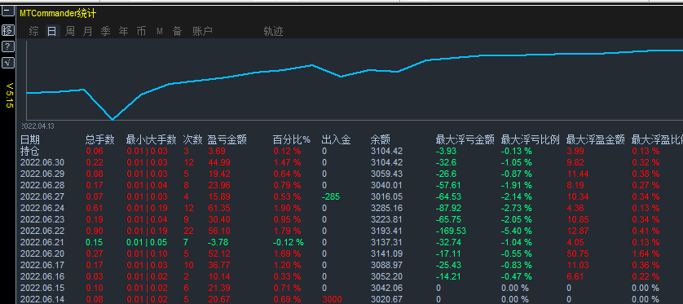683x304 pixels.
Task: Click the 3285.16 balance value
Action: pos(387,208)
